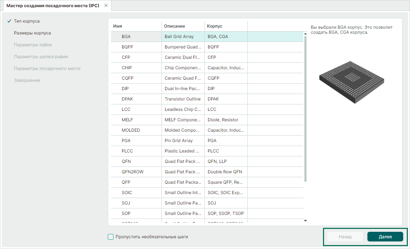Choose the DIP package type row

coord(125,89)
